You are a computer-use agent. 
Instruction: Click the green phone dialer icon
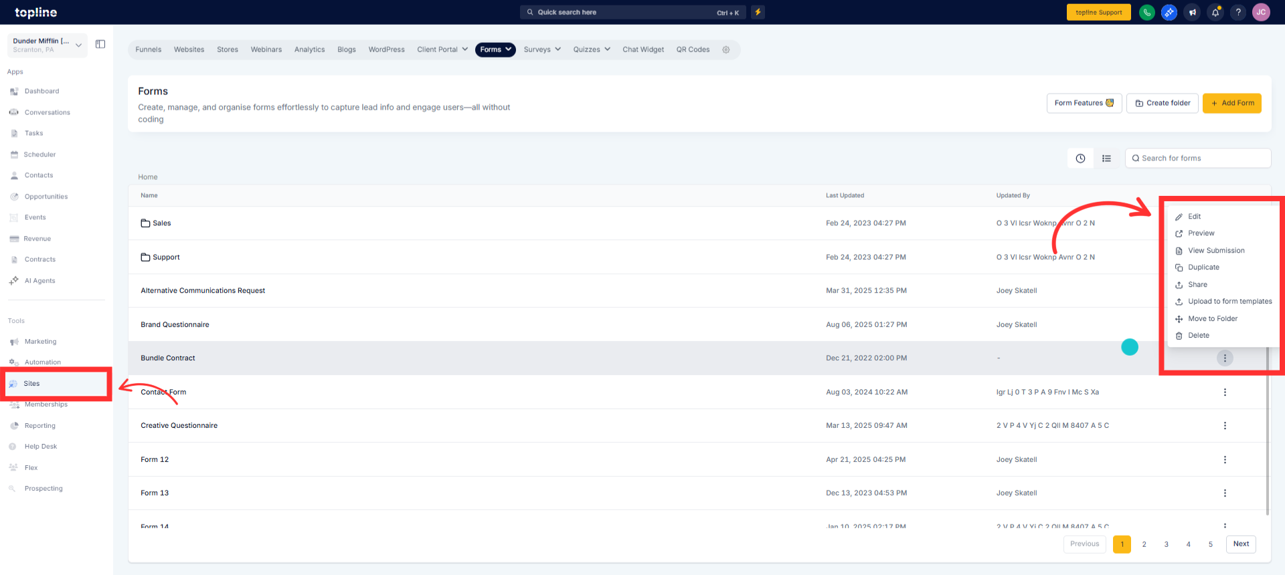[1147, 12]
